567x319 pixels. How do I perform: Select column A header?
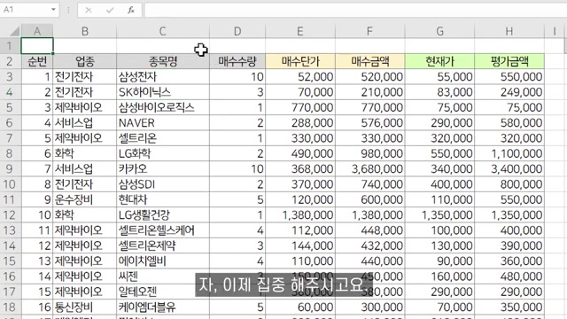(x=37, y=32)
